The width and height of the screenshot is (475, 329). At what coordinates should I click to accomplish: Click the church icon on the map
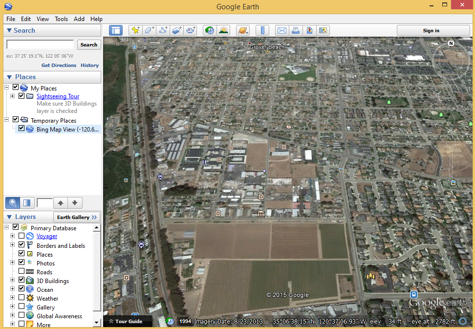[x=371, y=275]
